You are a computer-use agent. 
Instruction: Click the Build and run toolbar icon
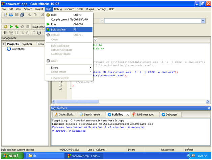17,27
